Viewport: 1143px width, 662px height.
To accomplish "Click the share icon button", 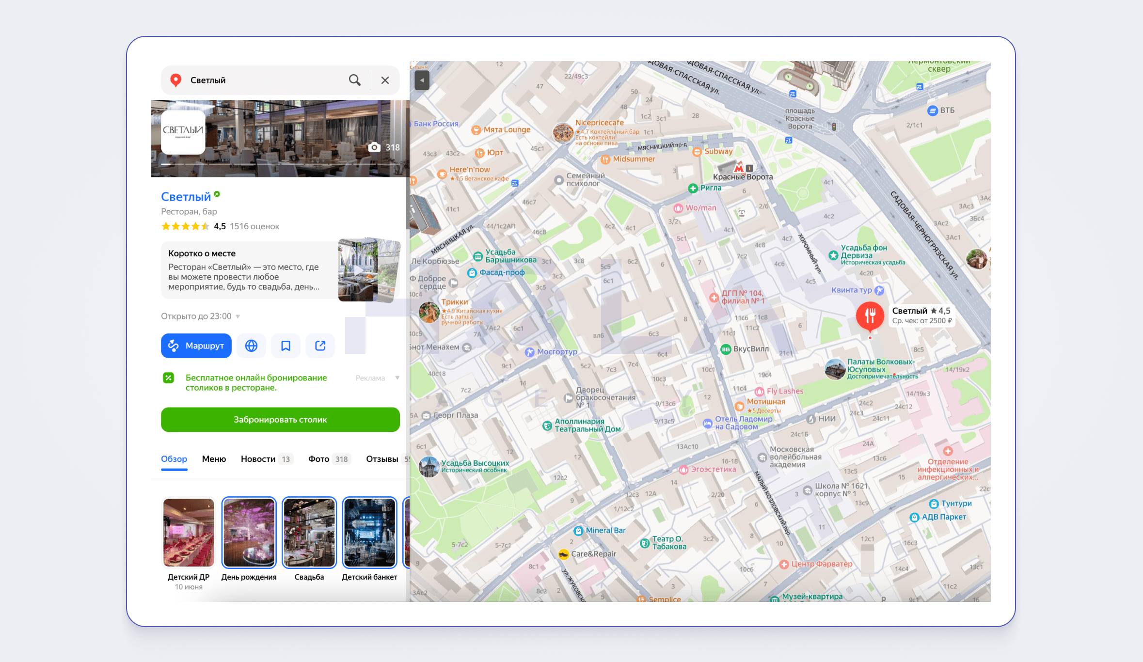I will [320, 346].
